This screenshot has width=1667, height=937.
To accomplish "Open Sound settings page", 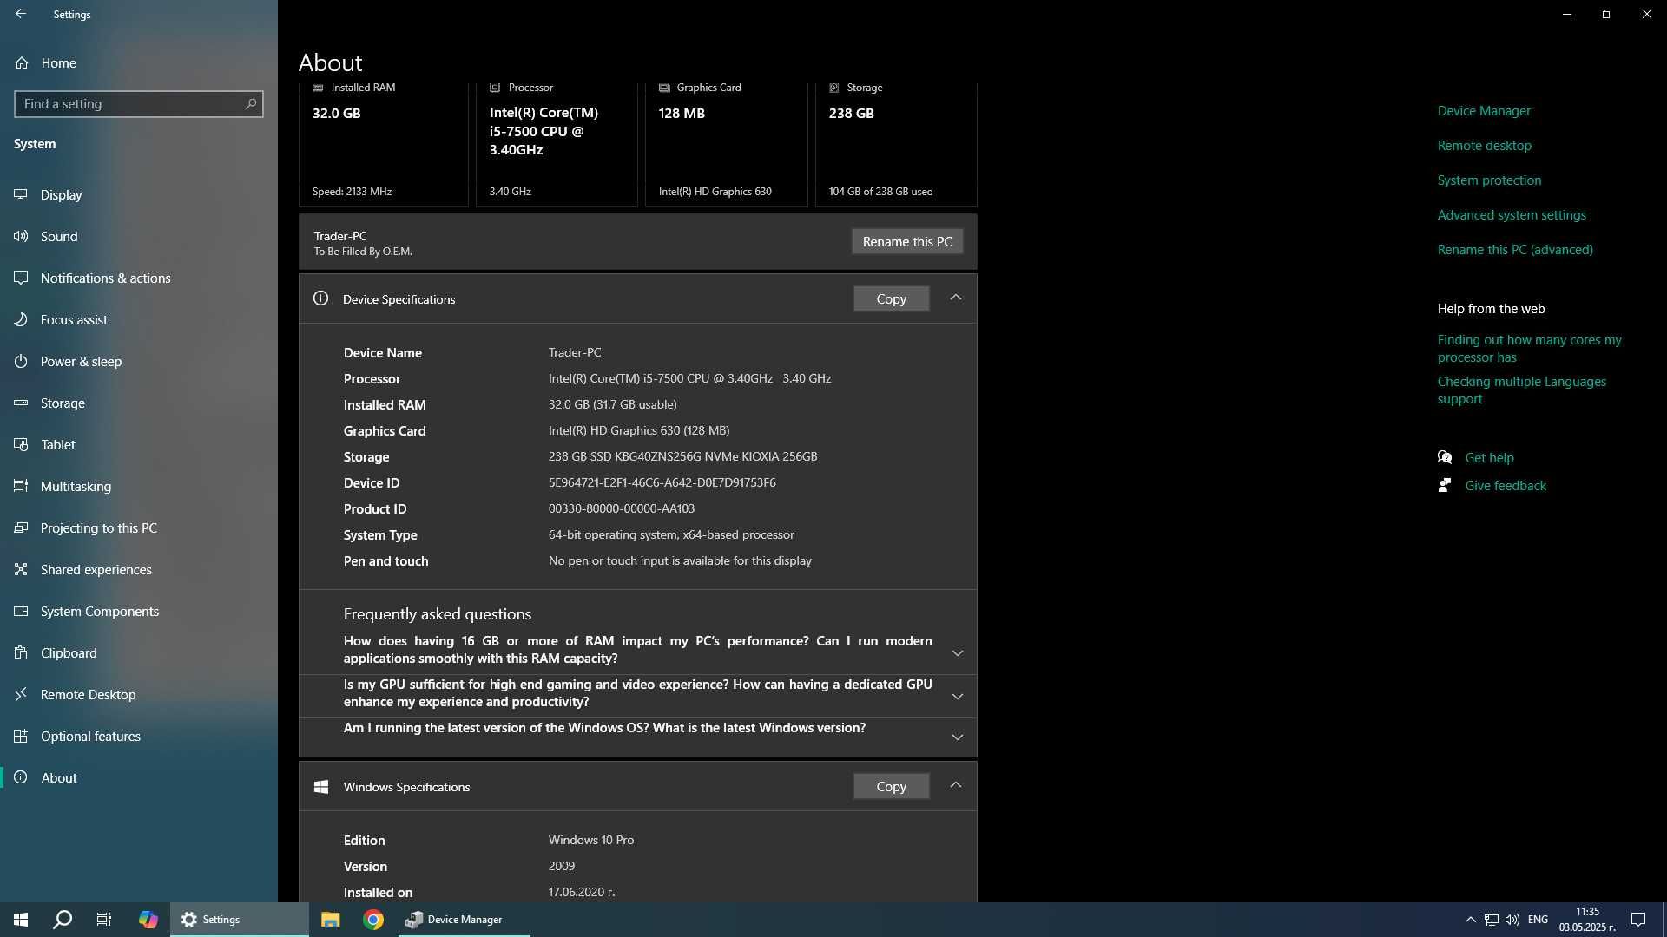I will 139,236.
